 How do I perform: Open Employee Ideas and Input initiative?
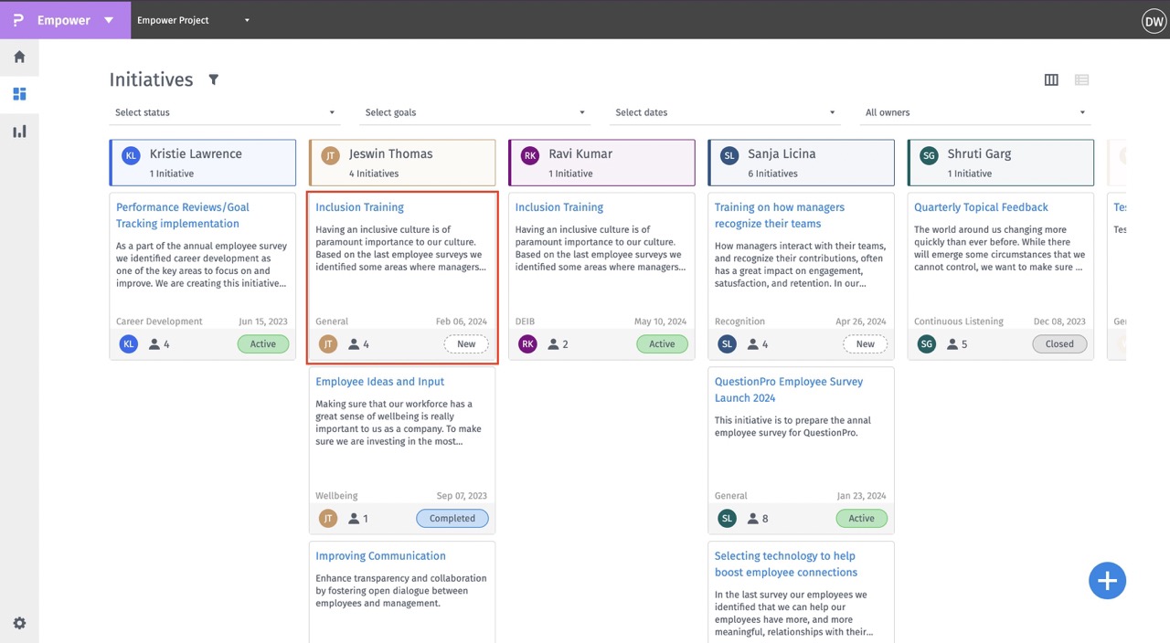(379, 382)
